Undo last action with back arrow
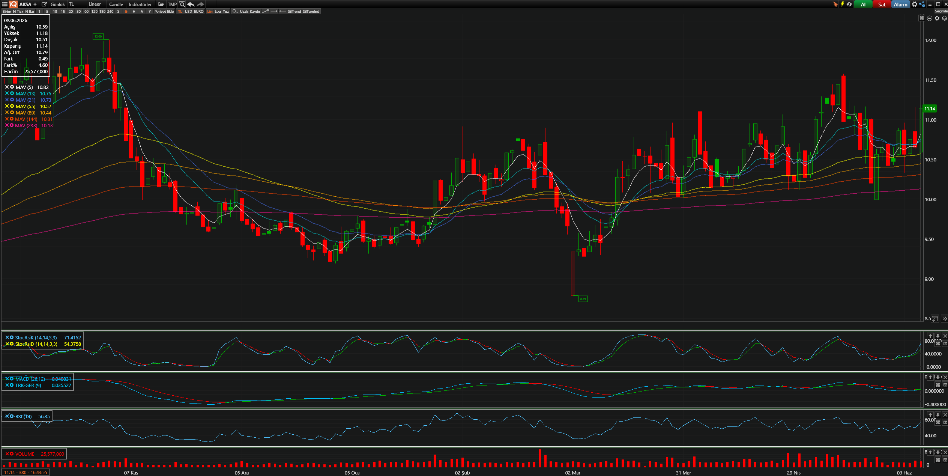 [191, 4]
